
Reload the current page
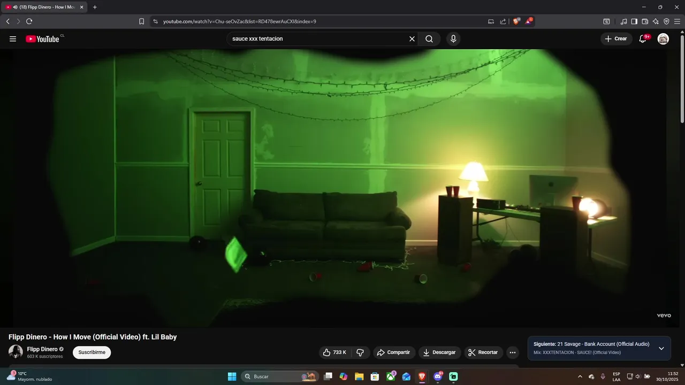tap(29, 21)
